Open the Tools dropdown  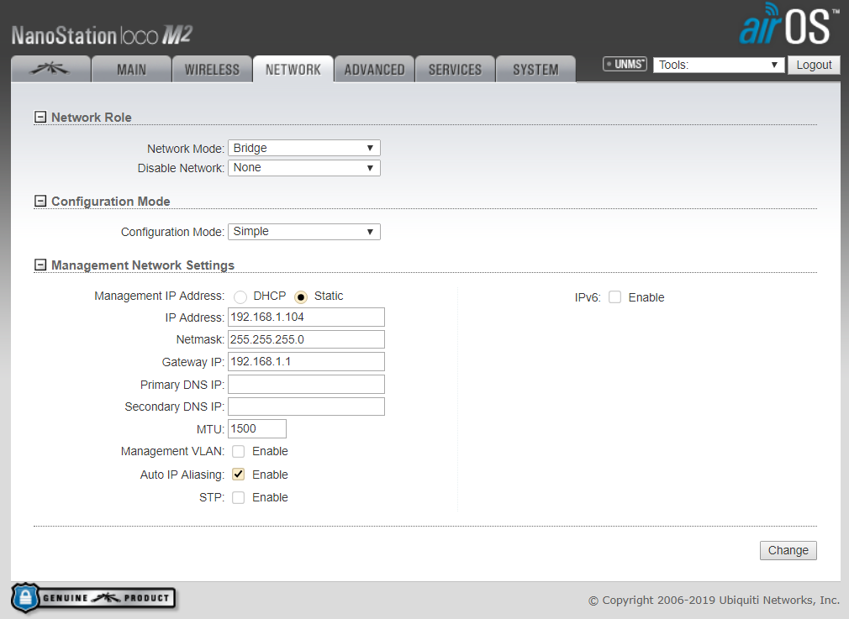(719, 65)
